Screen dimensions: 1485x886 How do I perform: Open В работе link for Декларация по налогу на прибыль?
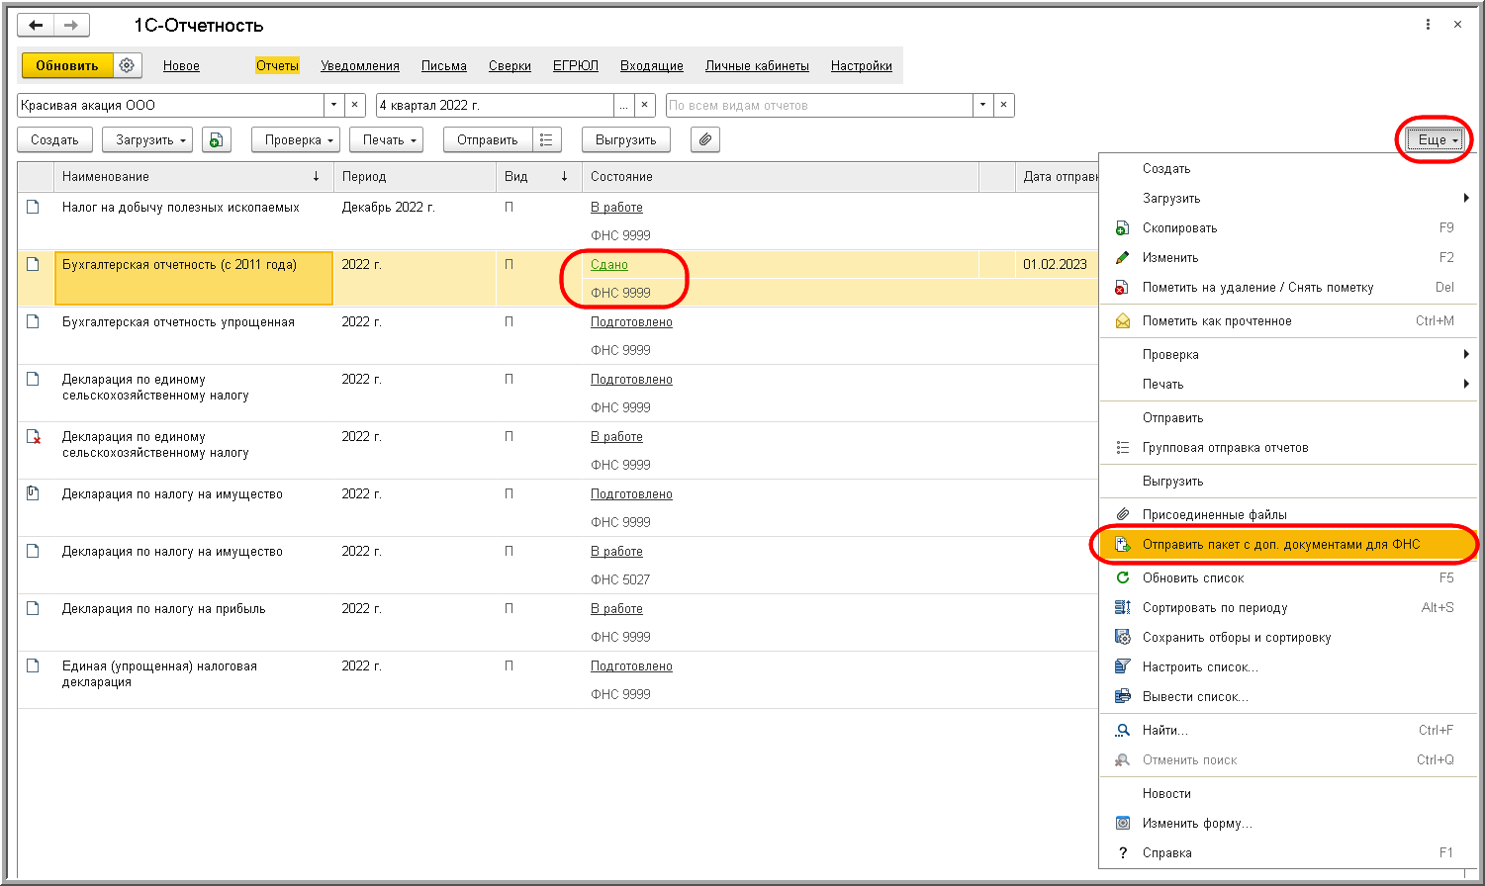point(616,609)
